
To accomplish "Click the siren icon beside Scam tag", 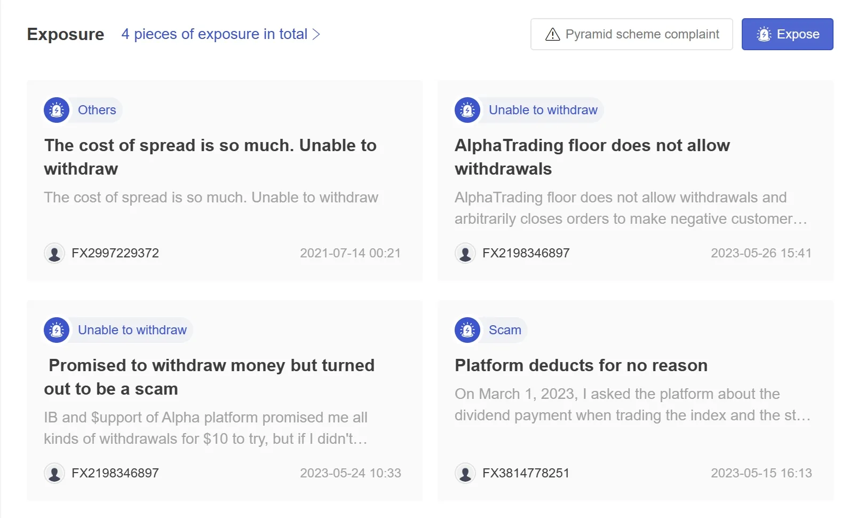I will (x=467, y=330).
